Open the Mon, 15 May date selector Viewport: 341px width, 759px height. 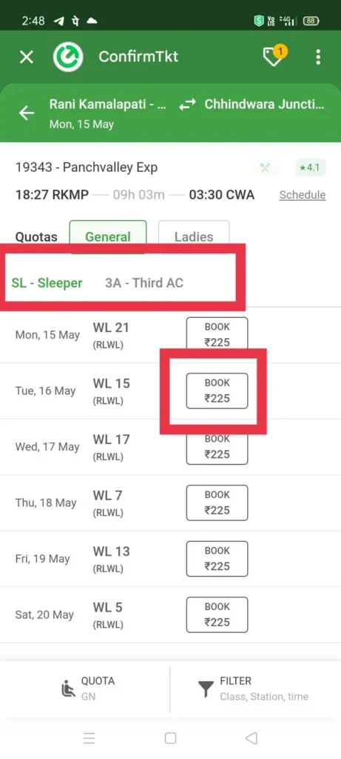point(81,125)
